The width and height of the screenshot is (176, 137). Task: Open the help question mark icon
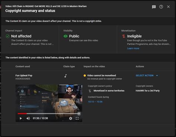[x=161, y=7]
